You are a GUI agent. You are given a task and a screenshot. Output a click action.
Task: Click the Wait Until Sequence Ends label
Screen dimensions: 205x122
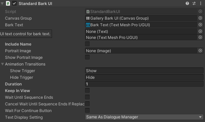(x=29, y=97)
